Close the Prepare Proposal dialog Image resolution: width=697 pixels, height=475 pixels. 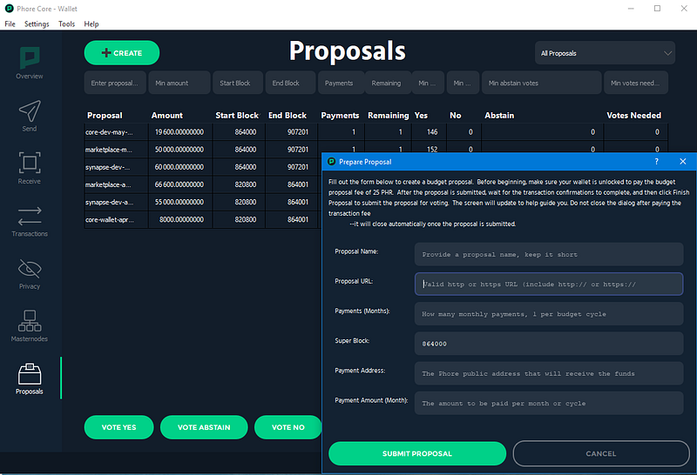[x=683, y=162]
